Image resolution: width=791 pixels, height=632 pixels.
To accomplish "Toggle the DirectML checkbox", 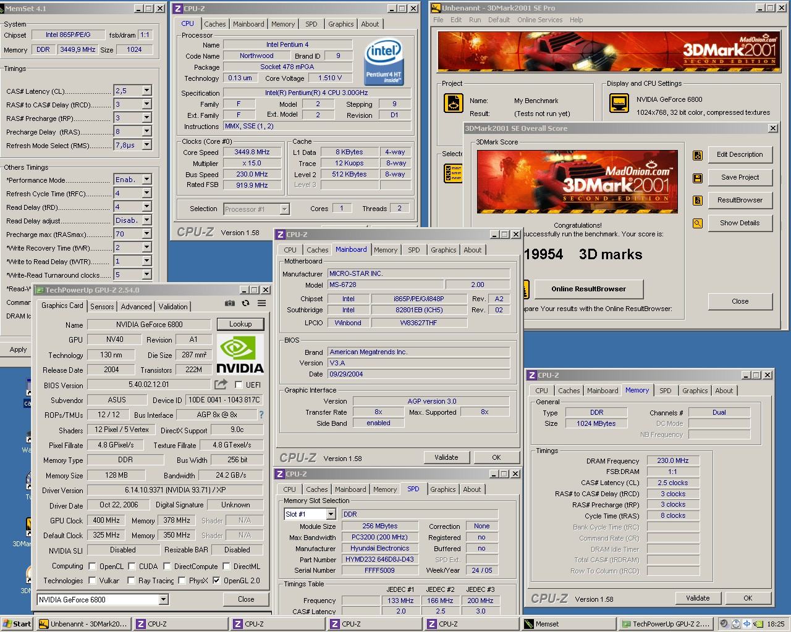I will tap(227, 567).
